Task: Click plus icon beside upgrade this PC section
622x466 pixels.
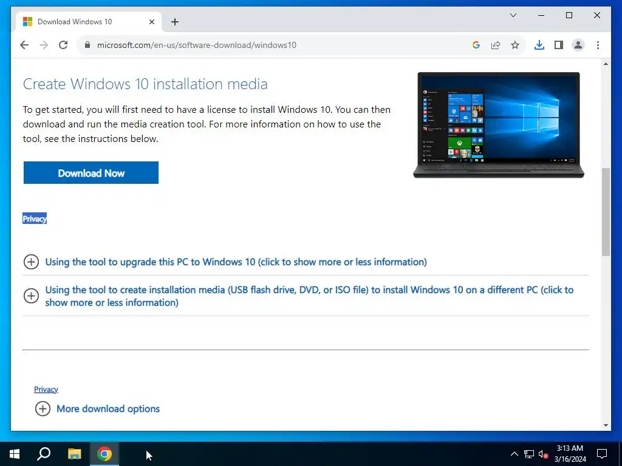Action: 31,262
